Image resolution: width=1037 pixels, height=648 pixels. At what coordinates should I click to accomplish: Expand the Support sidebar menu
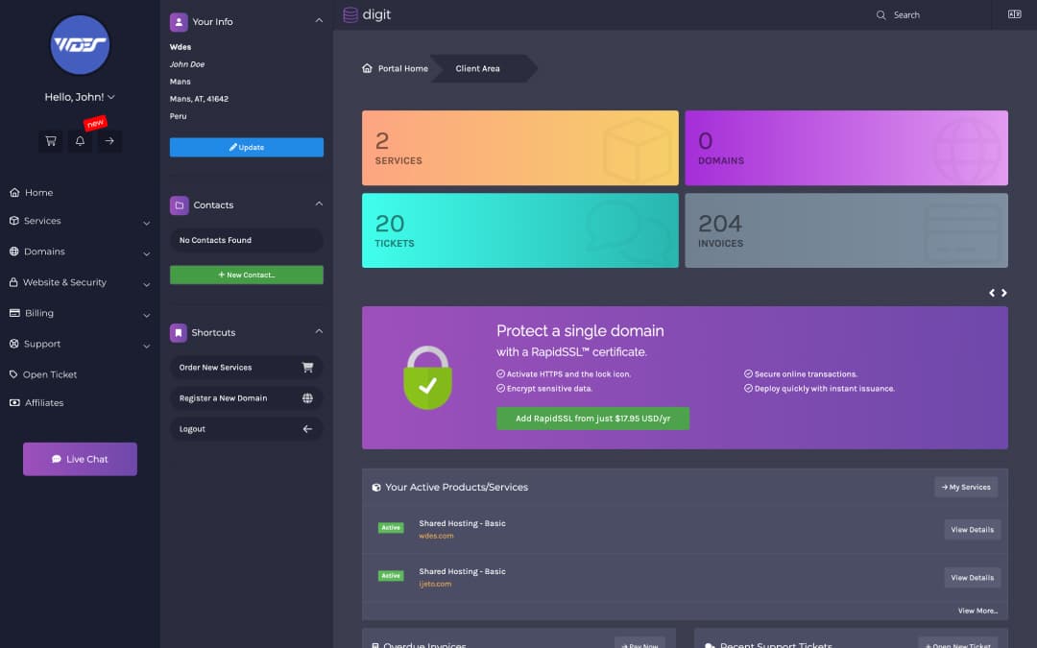146,346
